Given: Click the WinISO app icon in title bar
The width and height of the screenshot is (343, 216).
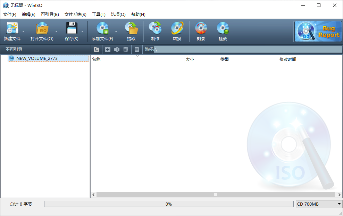Looking at the screenshot, I should click(6, 5).
